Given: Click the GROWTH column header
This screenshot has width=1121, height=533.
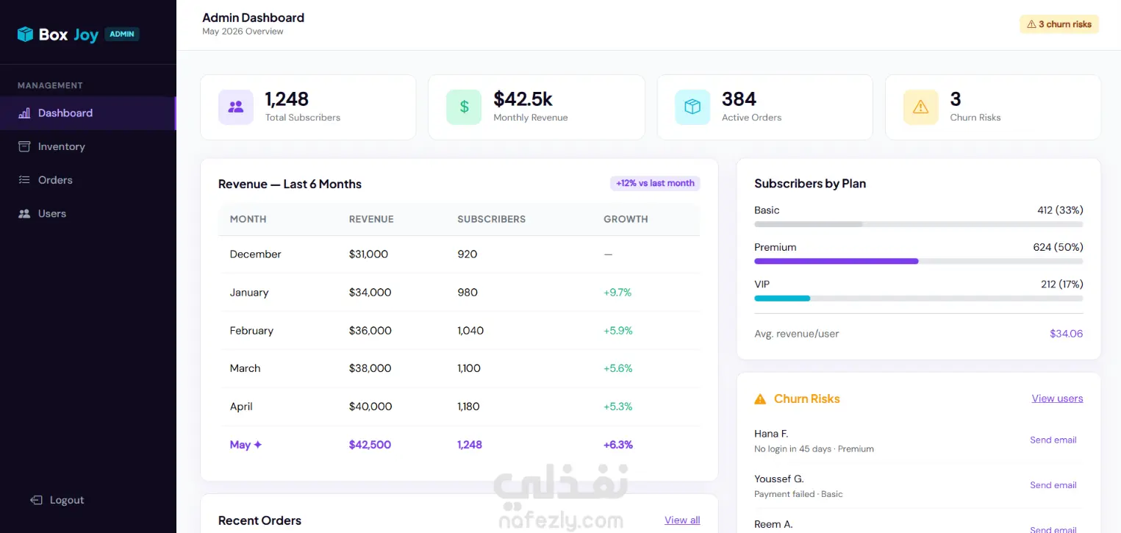Looking at the screenshot, I should [x=626, y=219].
